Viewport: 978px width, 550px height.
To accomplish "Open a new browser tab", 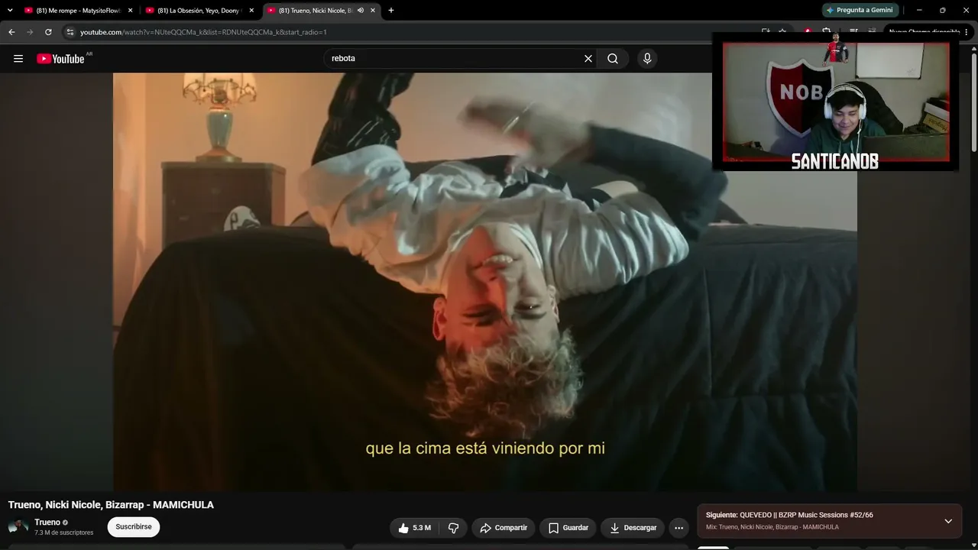I will [391, 11].
